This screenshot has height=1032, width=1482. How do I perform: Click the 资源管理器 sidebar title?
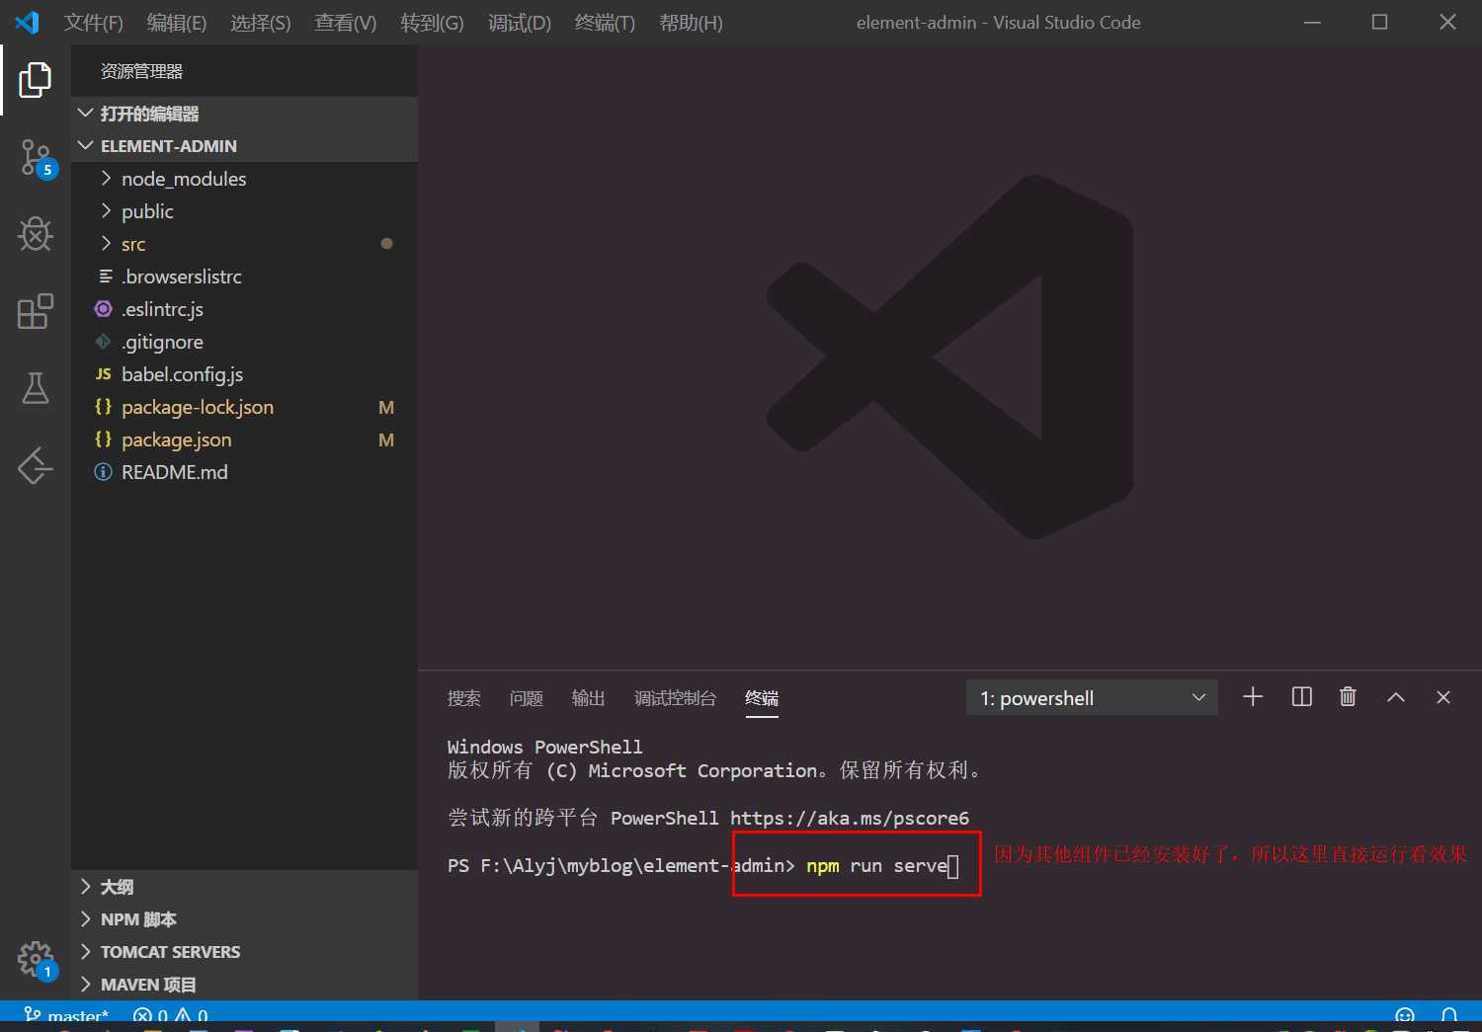coord(141,71)
